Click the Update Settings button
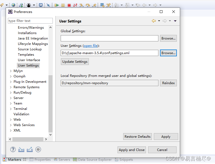The width and height of the screenshot is (215, 164). [75, 62]
